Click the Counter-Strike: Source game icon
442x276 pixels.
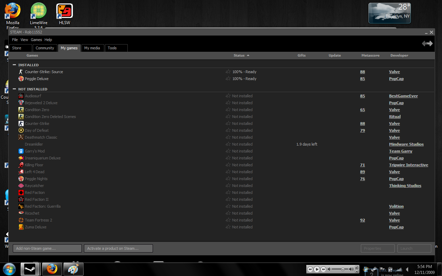(21, 72)
